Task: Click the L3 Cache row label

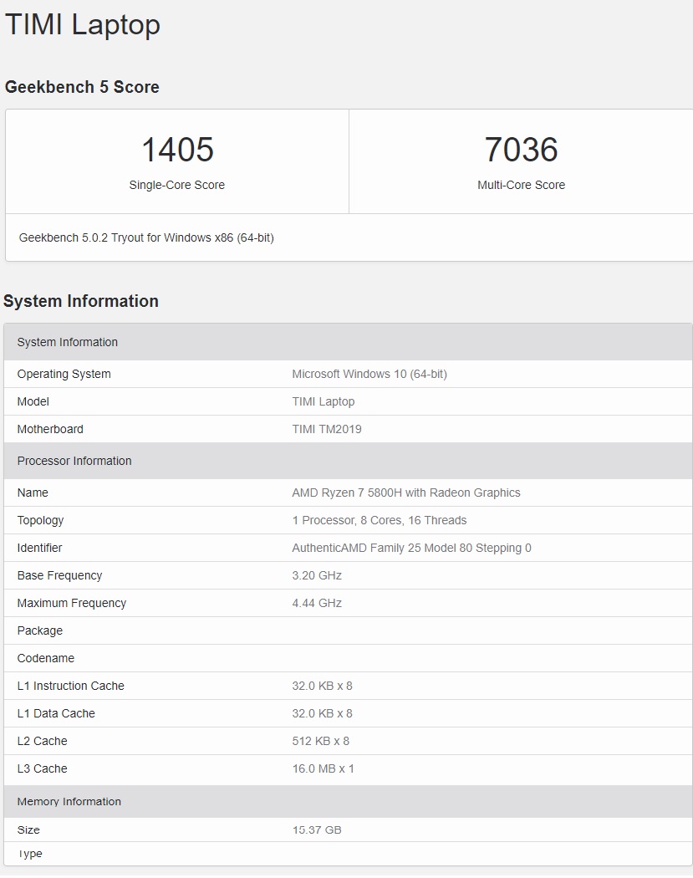Action: [x=42, y=768]
